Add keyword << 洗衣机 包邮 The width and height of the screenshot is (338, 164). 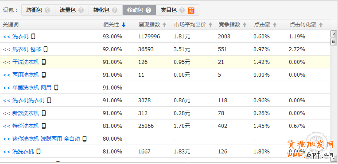pyautogui.click(x=22, y=49)
